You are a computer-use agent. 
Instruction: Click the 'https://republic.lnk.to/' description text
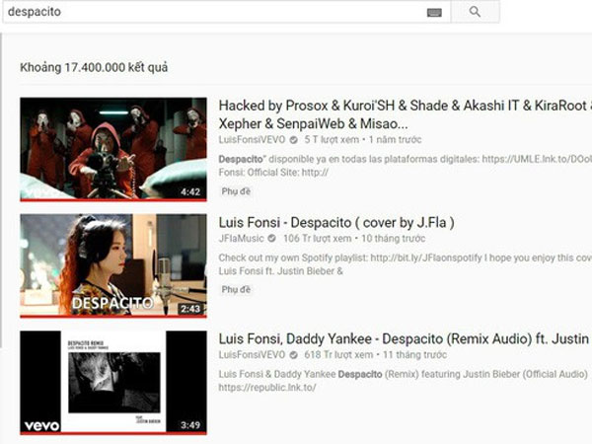coord(267,388)
